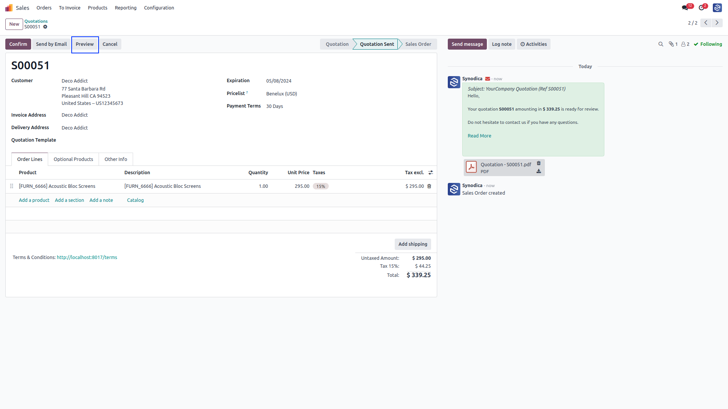728x409 pixels.
Task: Open Activities scheduling button
Action: click(533, 44)
